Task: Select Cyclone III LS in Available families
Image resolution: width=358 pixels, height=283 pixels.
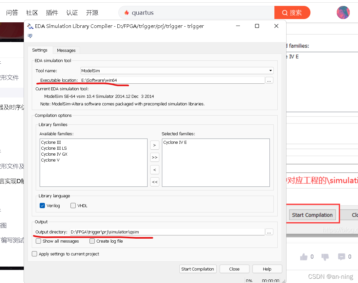Action: (54, 148)
